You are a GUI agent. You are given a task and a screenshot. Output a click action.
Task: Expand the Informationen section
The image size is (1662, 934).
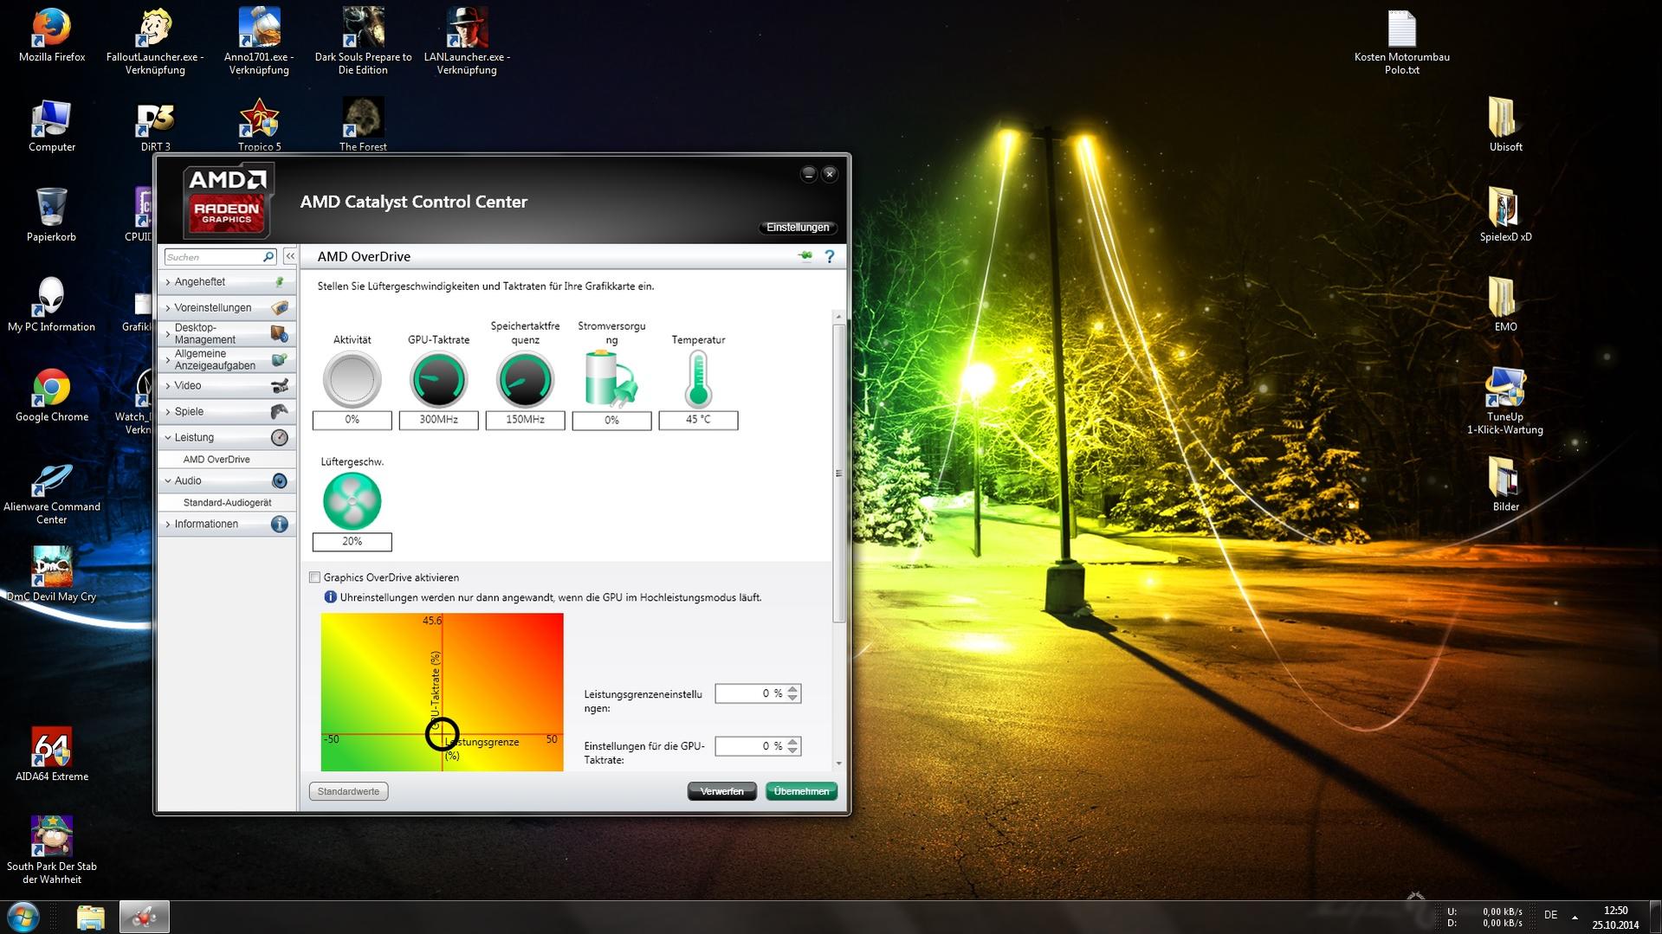[x=227, y=525]
